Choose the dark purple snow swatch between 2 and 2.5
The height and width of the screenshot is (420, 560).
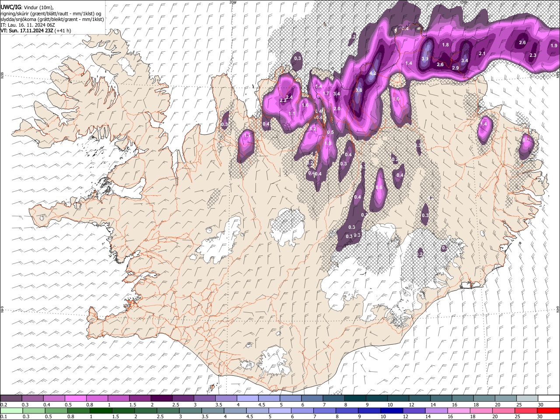(161, 399)
